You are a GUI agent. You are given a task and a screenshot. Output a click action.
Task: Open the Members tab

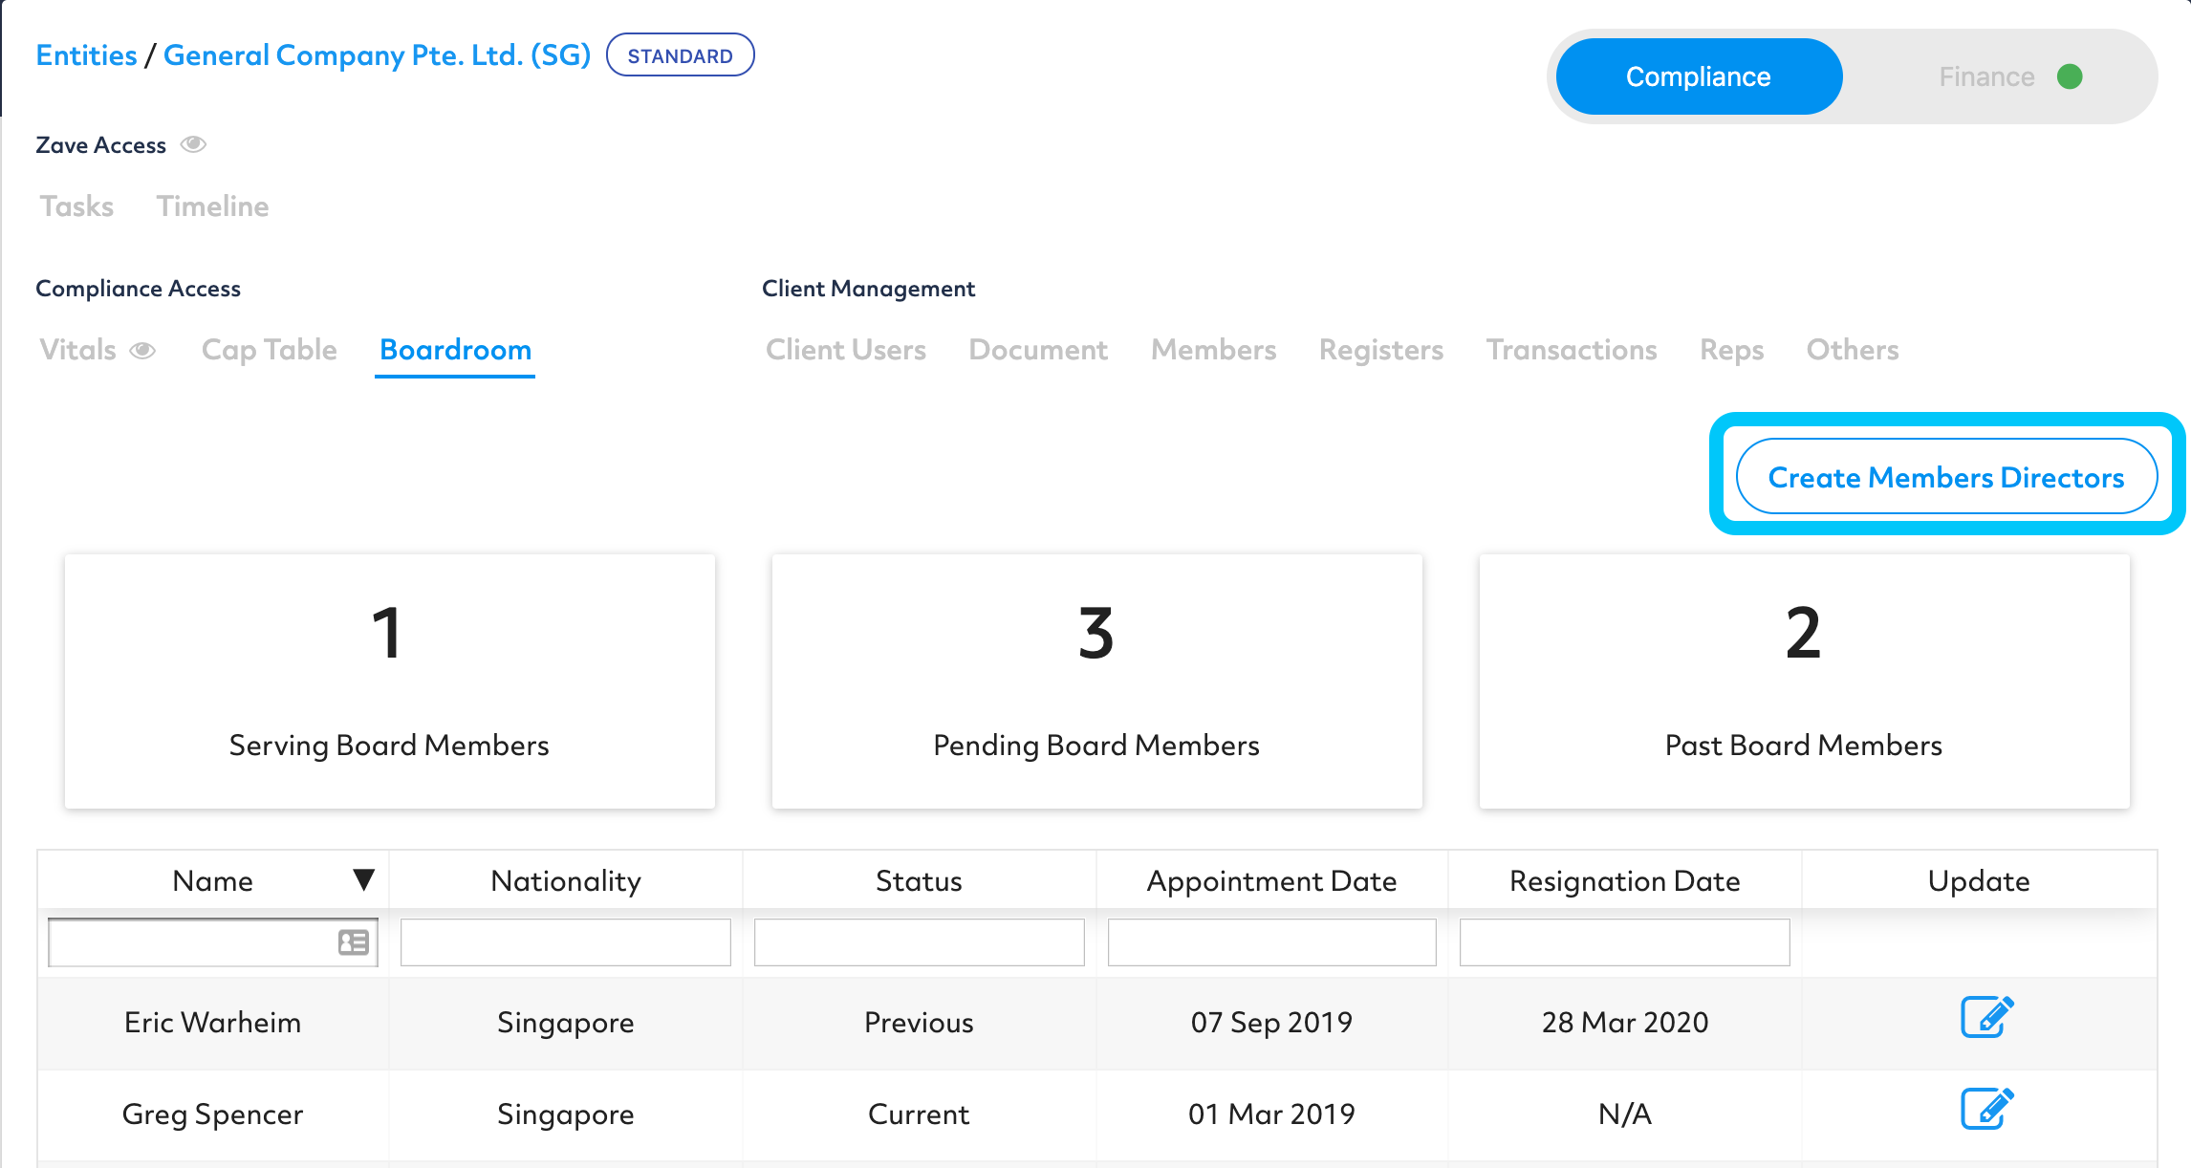1213,350
